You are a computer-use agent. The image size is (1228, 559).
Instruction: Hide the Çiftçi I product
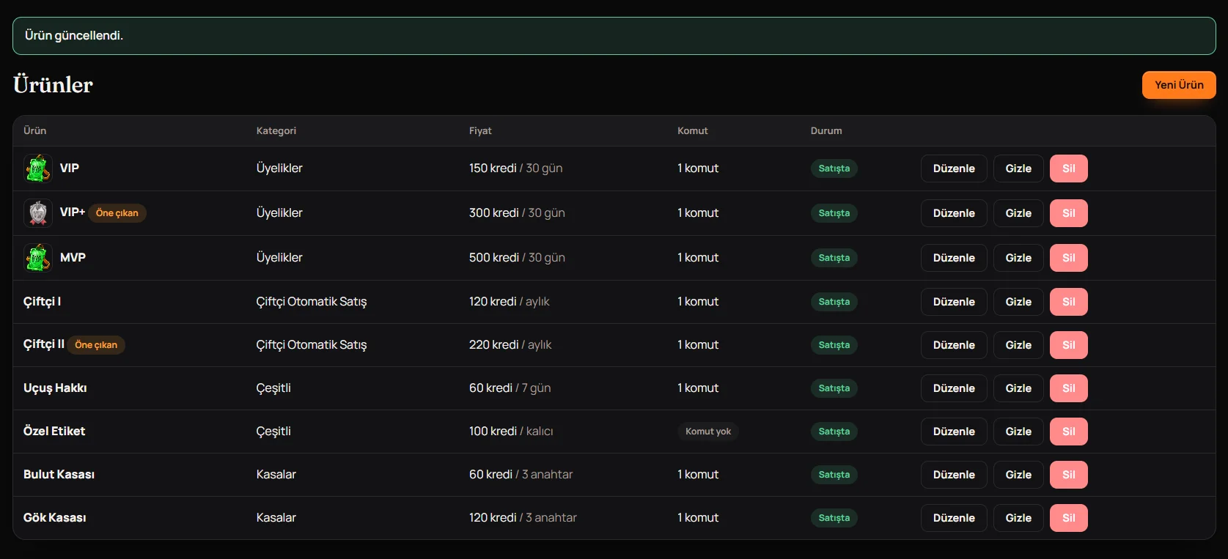click(1018, 302)
